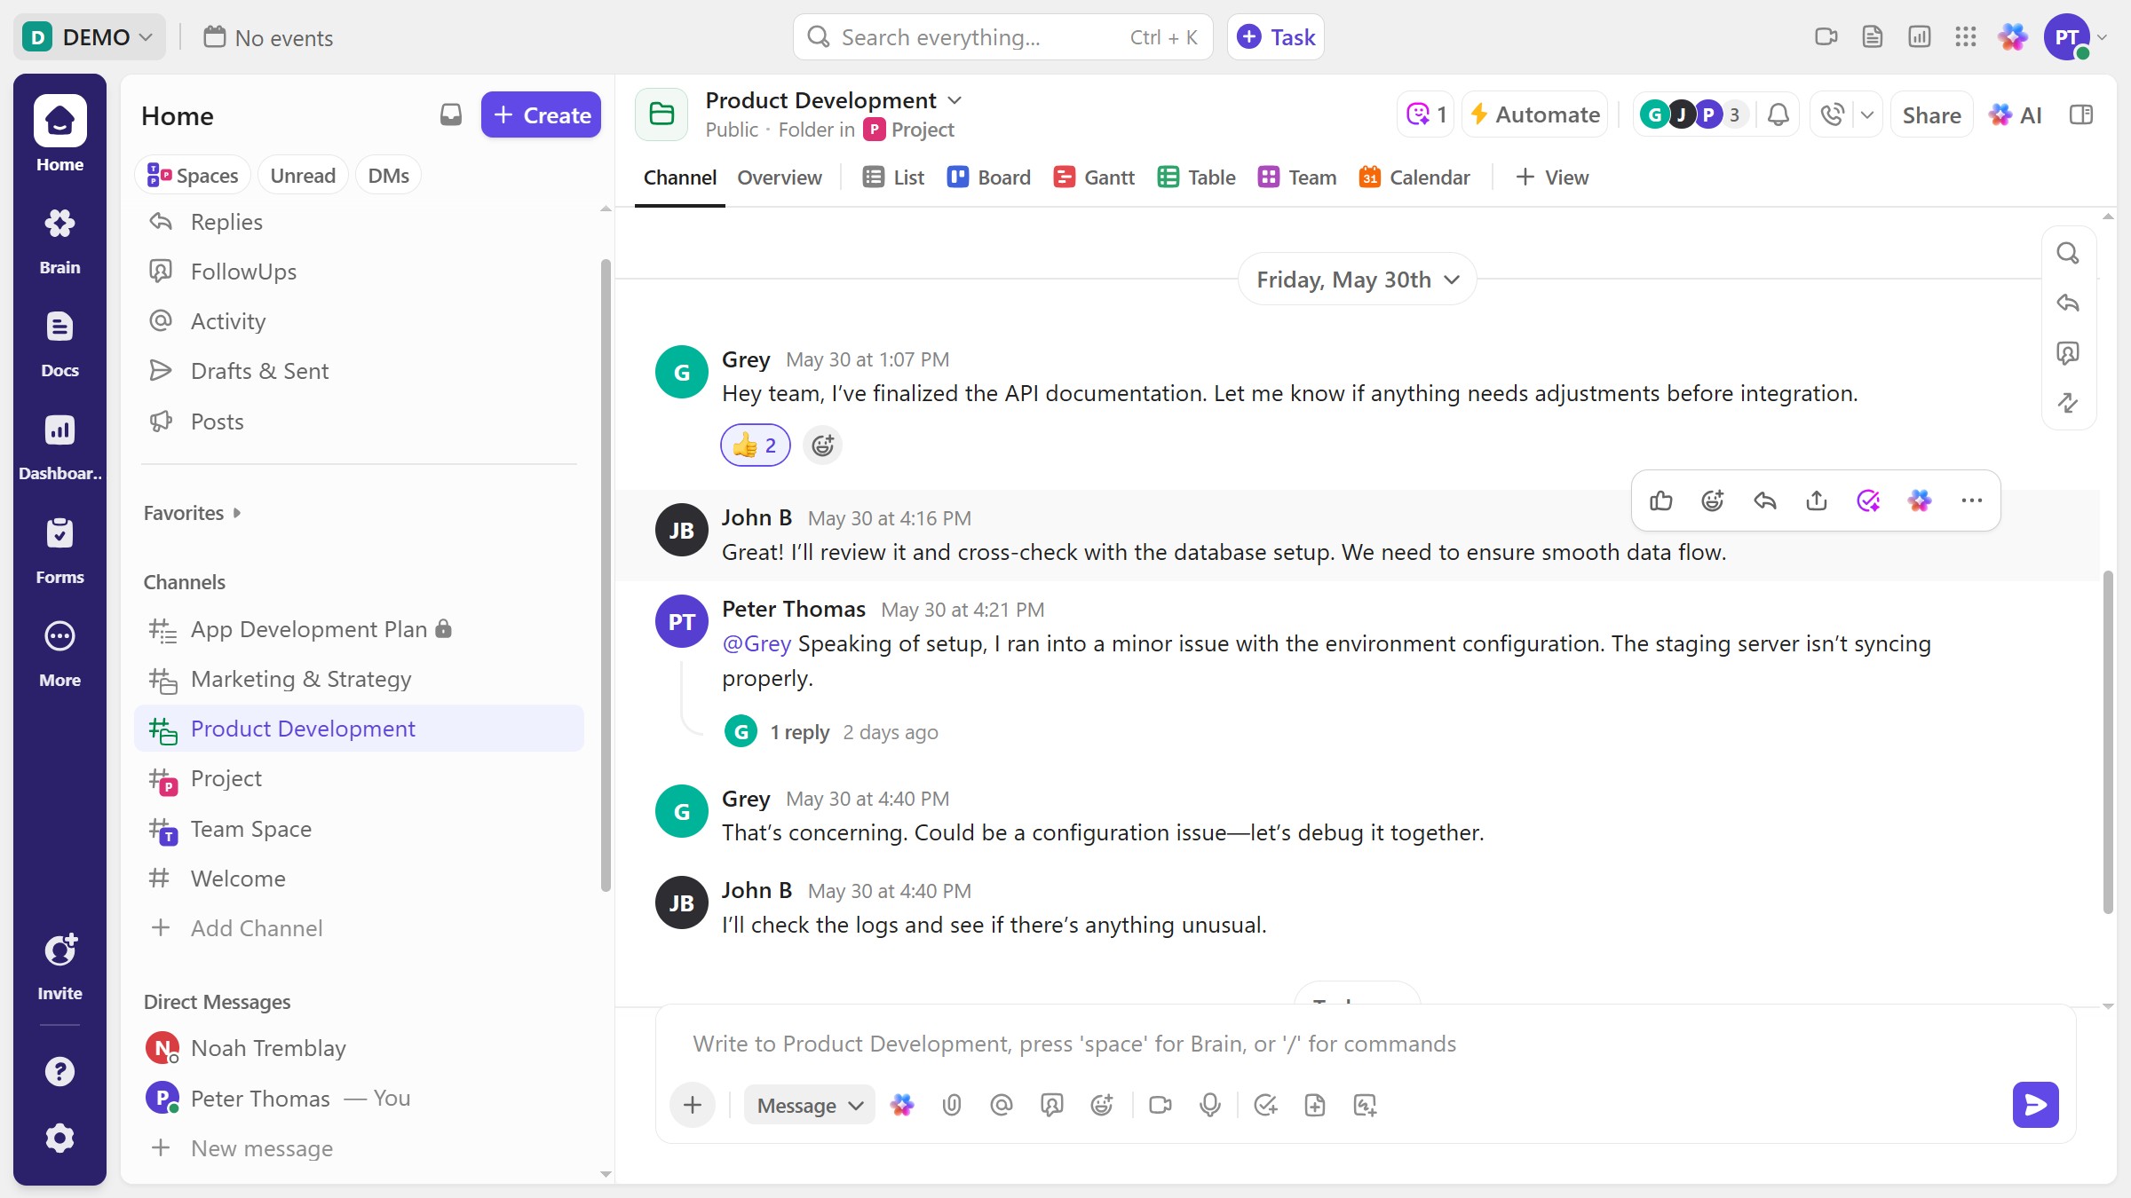Open the Message type dropdown

tap(810, 1105)
